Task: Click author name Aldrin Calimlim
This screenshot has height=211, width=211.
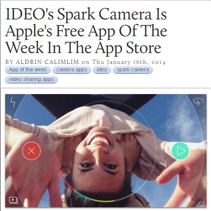Action: 48,62
